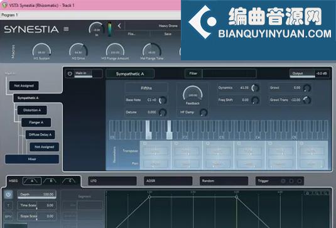Click the Freq Shift knob

(255, 100)
